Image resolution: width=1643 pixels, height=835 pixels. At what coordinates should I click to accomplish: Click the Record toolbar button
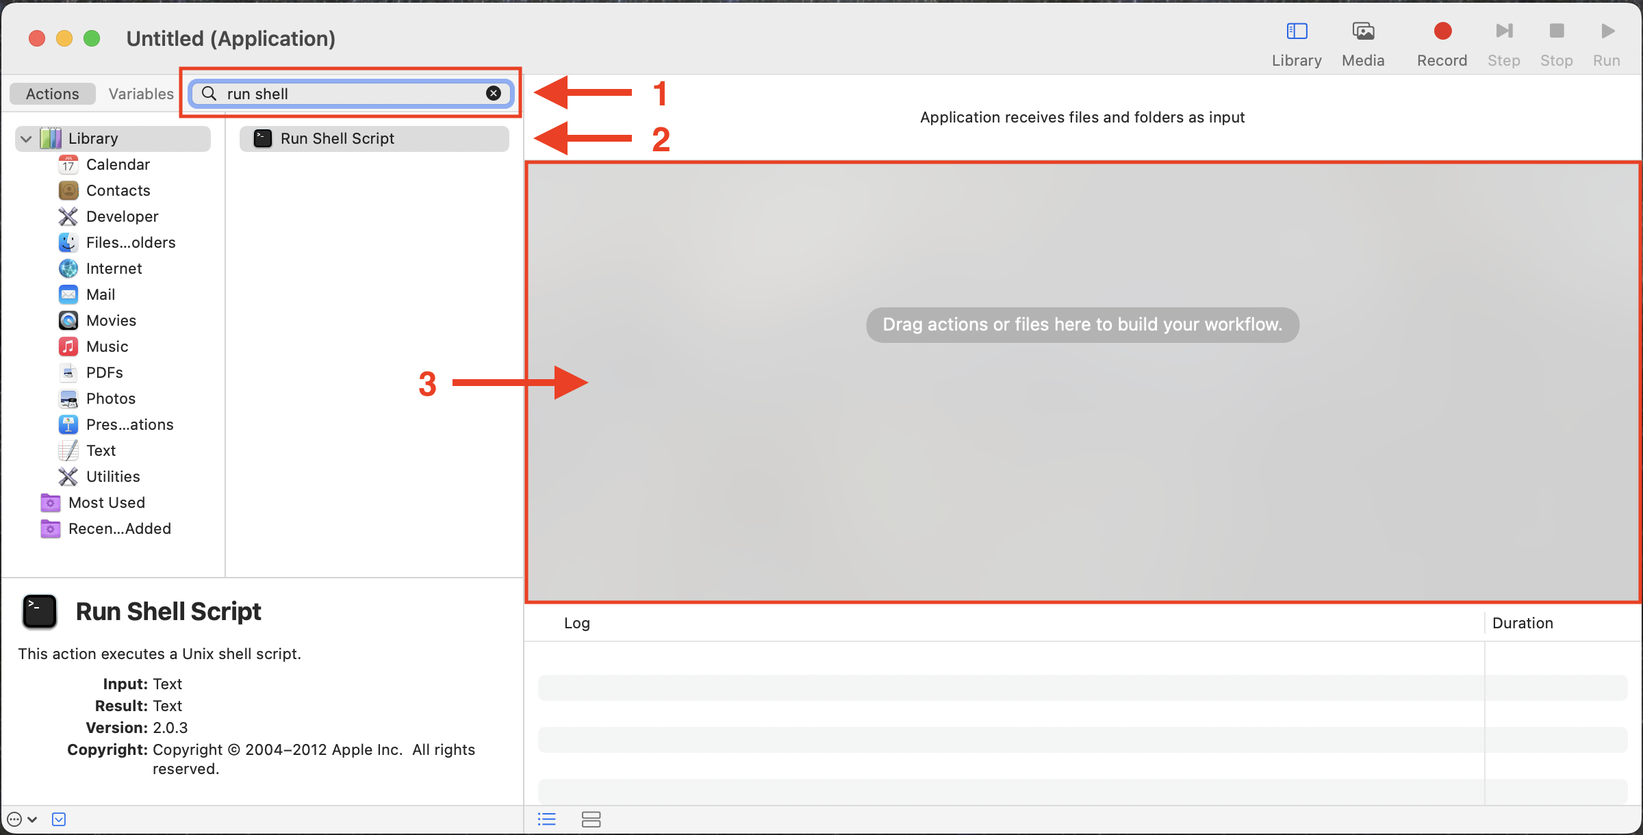pos(1442,32)
